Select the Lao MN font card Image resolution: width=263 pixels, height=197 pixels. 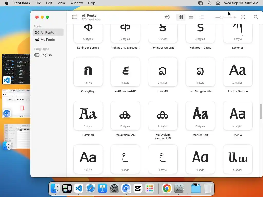click(163, 72)
